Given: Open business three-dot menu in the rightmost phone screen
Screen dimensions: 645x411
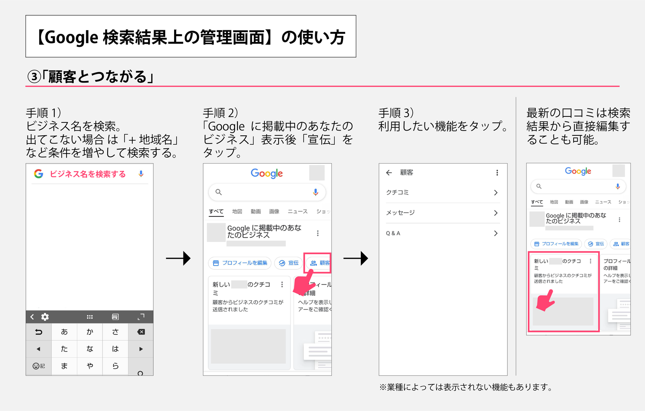Looking at the screenshot, I should (620, 220).
